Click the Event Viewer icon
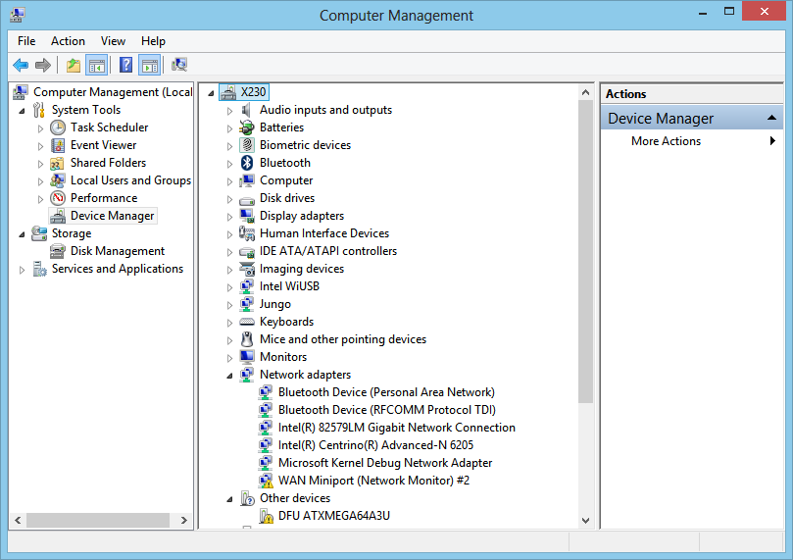 click(x=58, y=145)
